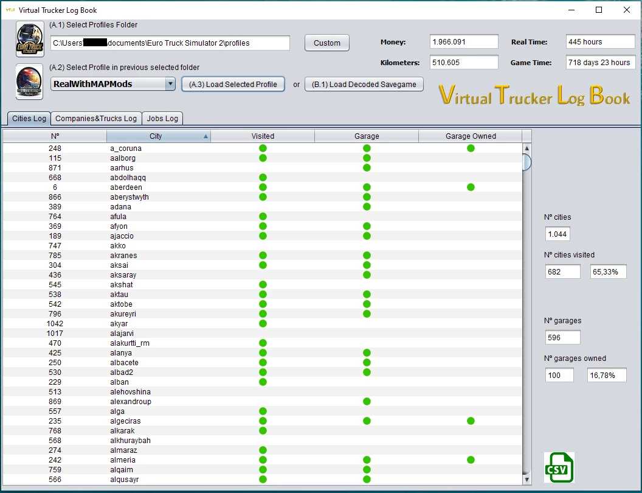Viewport: 642px width, 493px height.
Task: Click the (A.3) Load Selected Profile button
Action: pos(233,85)
